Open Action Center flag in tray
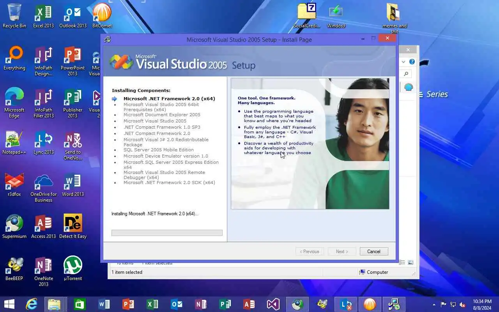 tap(444, 305)
